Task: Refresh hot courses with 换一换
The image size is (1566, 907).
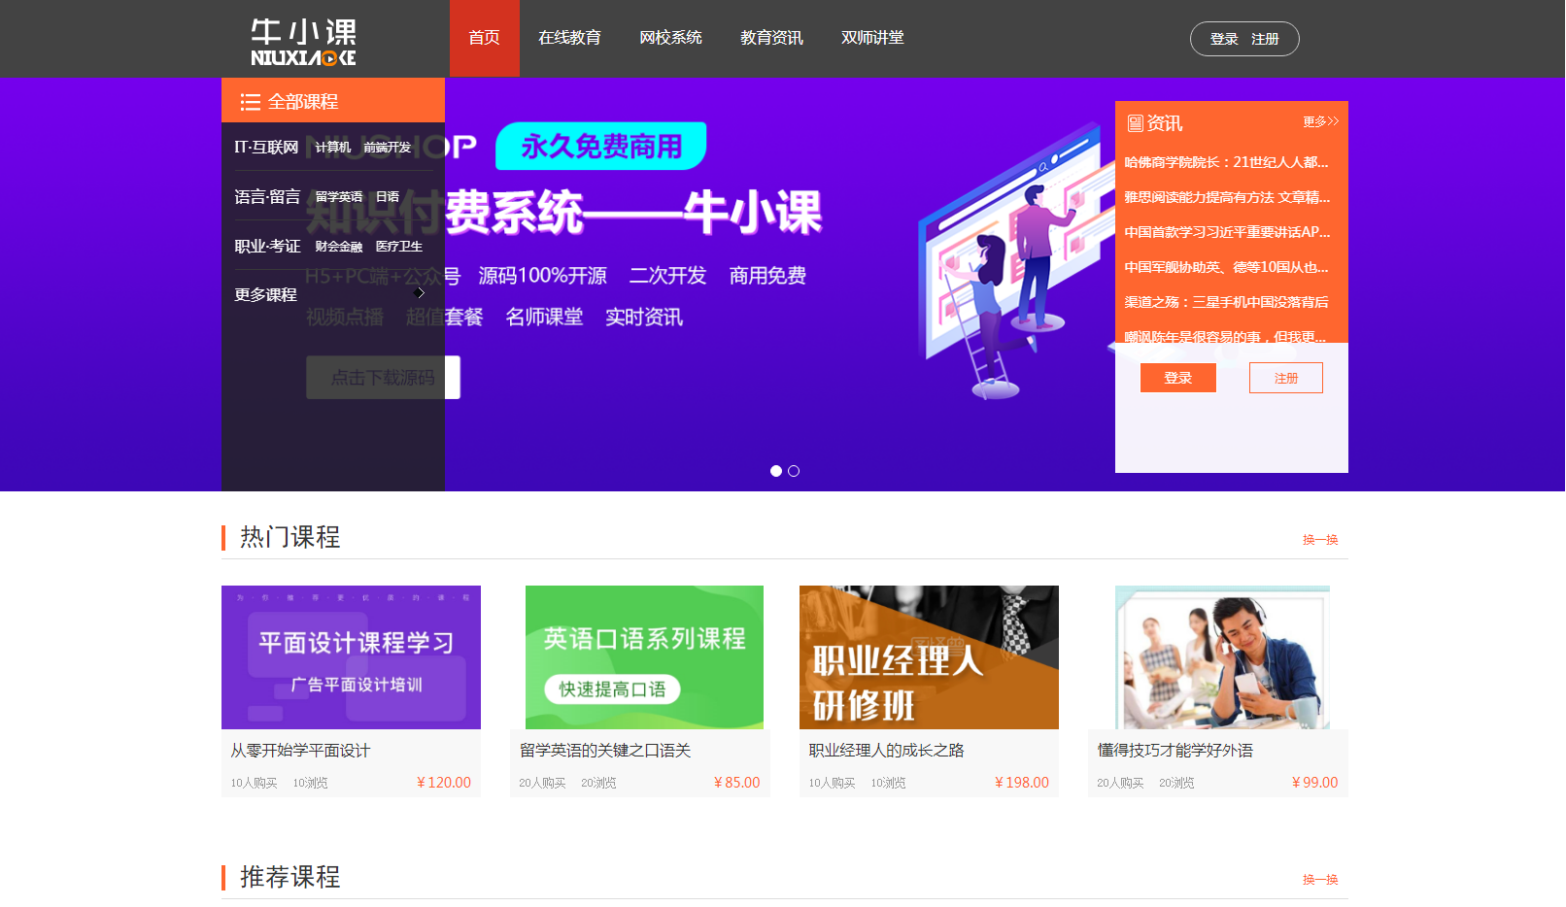Action: 1319,540
